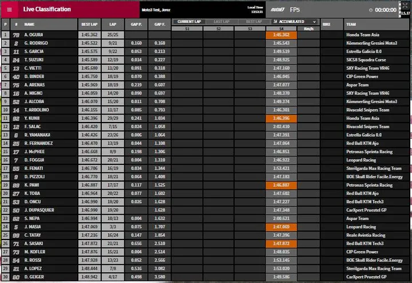This screenshot has width=412, height=283.
Task: Select rider F. SALAC
Action: click(x=32, y=127)
